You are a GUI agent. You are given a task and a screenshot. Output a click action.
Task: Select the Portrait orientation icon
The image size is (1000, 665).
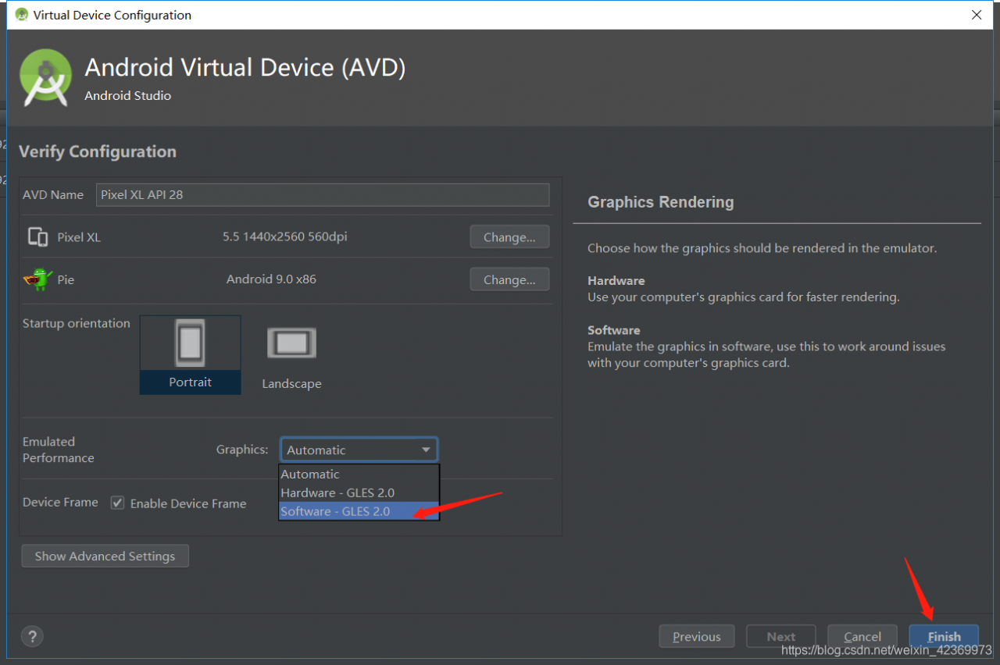190,343
